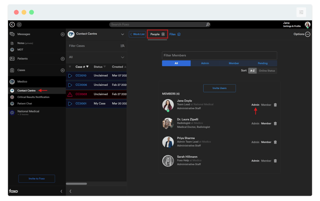Screen dimensions: 320x201
Task: Open Options menu icon
Action: coord(308,34)
